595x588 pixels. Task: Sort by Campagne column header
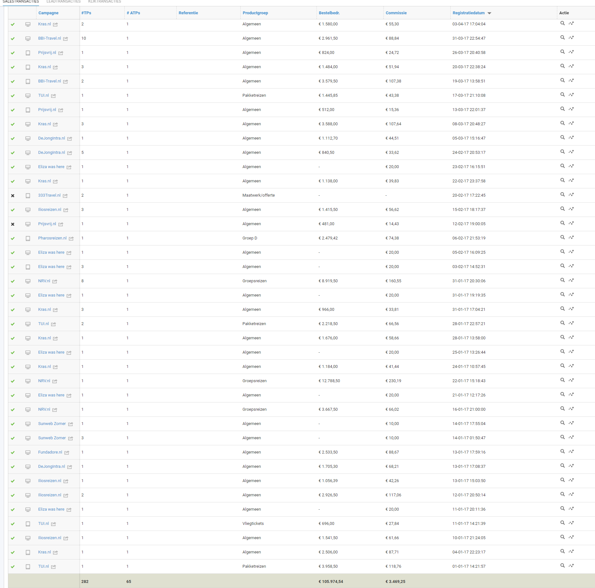(x=48, y=13)
